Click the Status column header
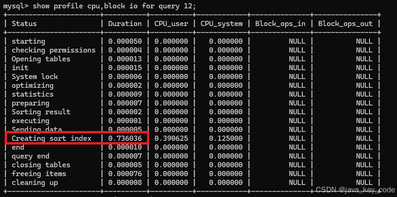Viewport: 397px width, 197px height. [24, 24]
